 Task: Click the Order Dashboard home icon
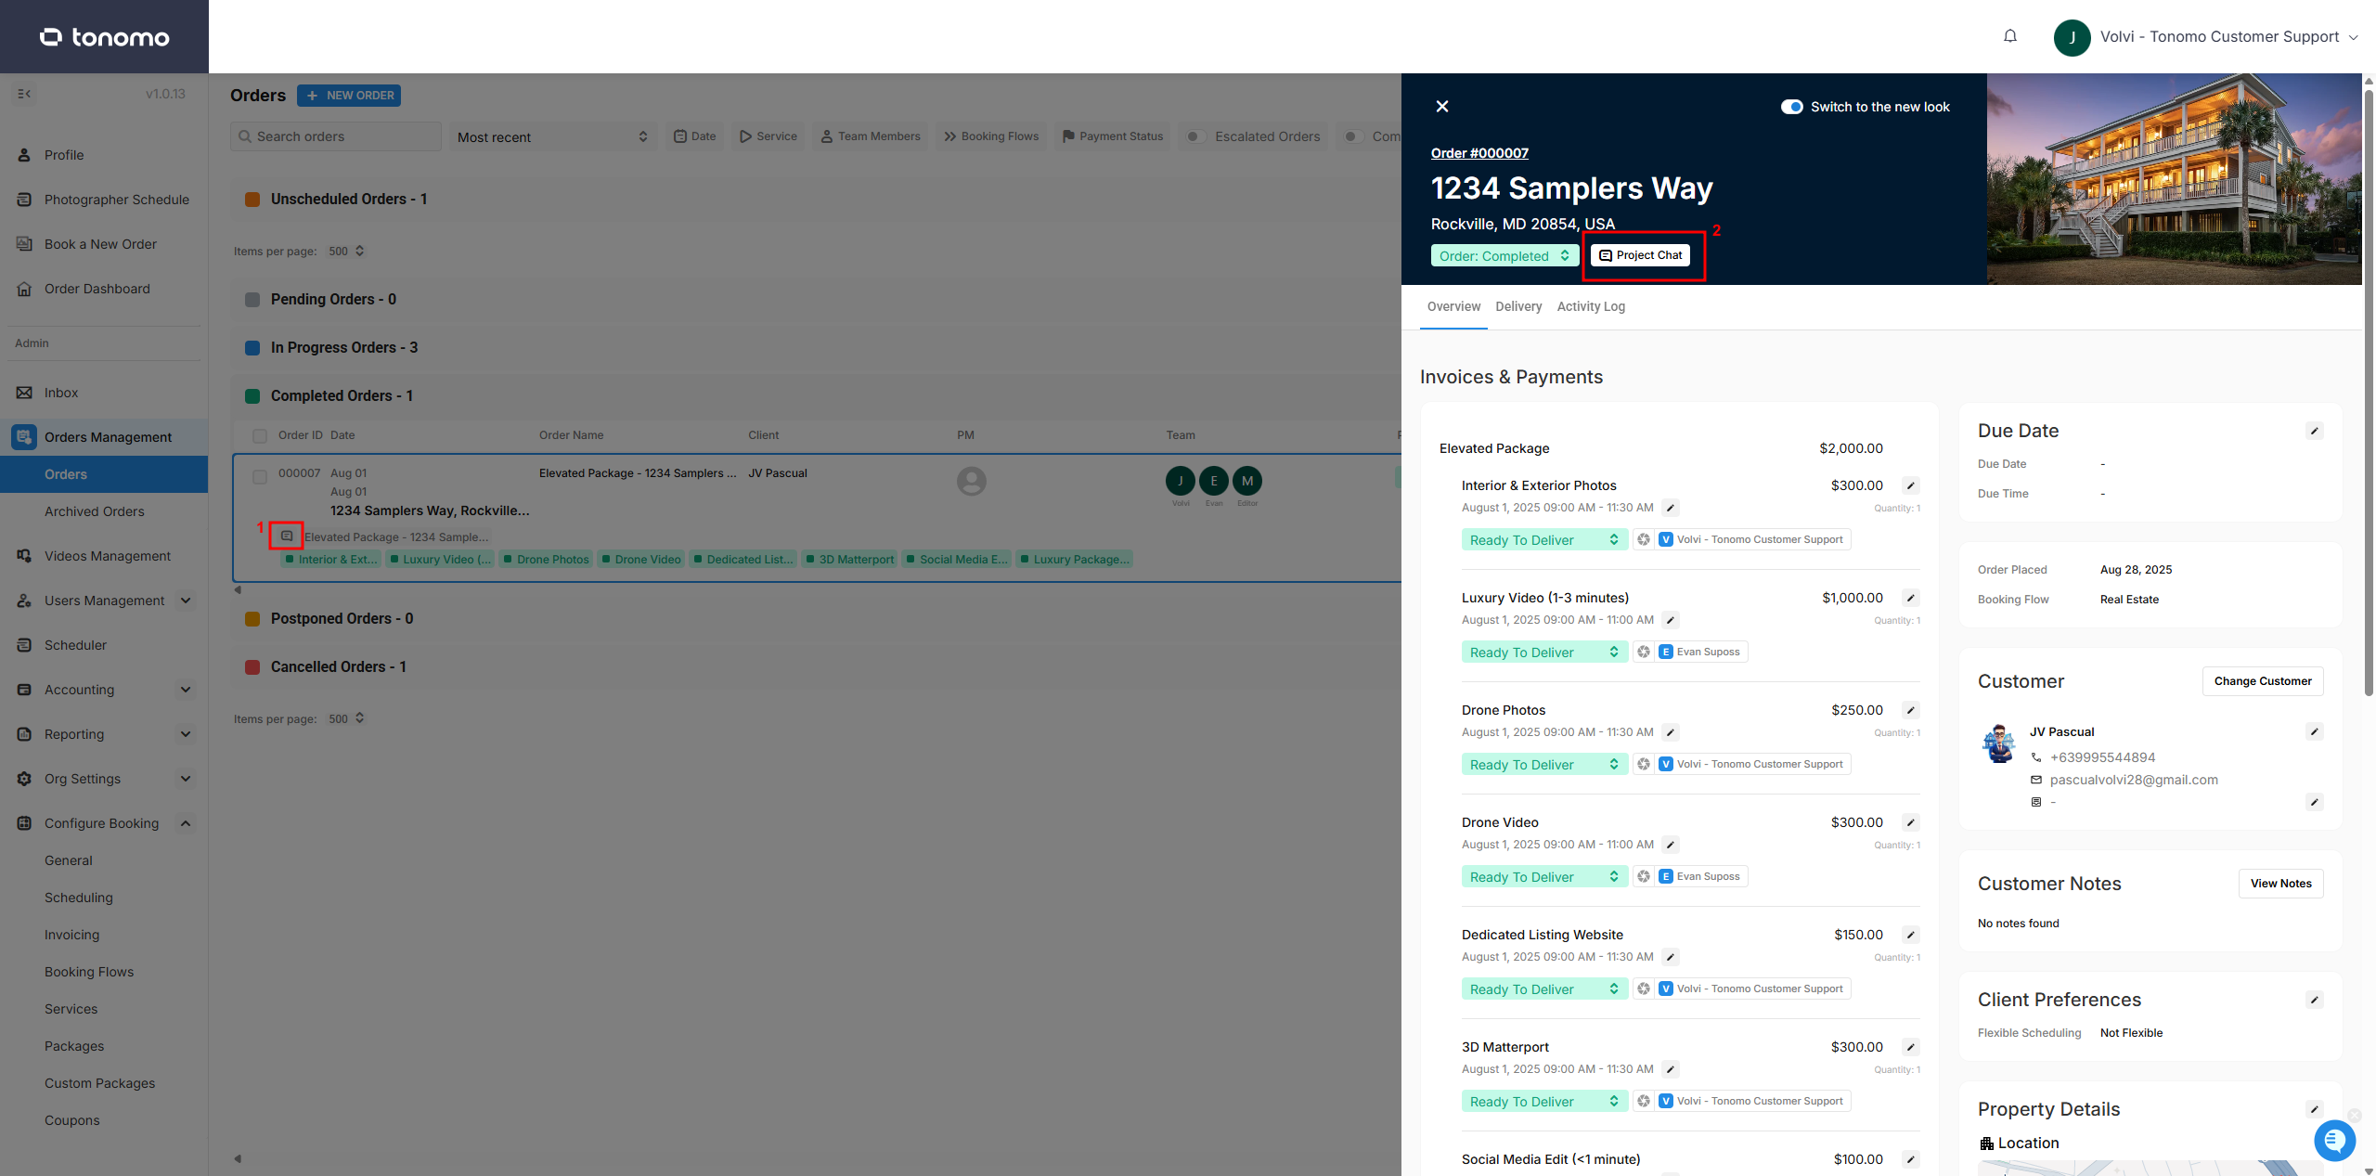point(24,289)
